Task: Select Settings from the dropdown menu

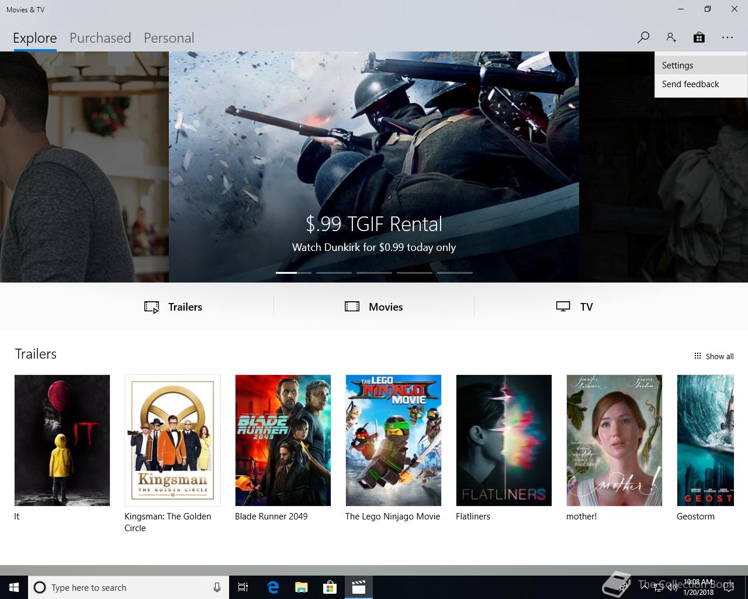Action: pyautogui.click(x=701, y=66)
